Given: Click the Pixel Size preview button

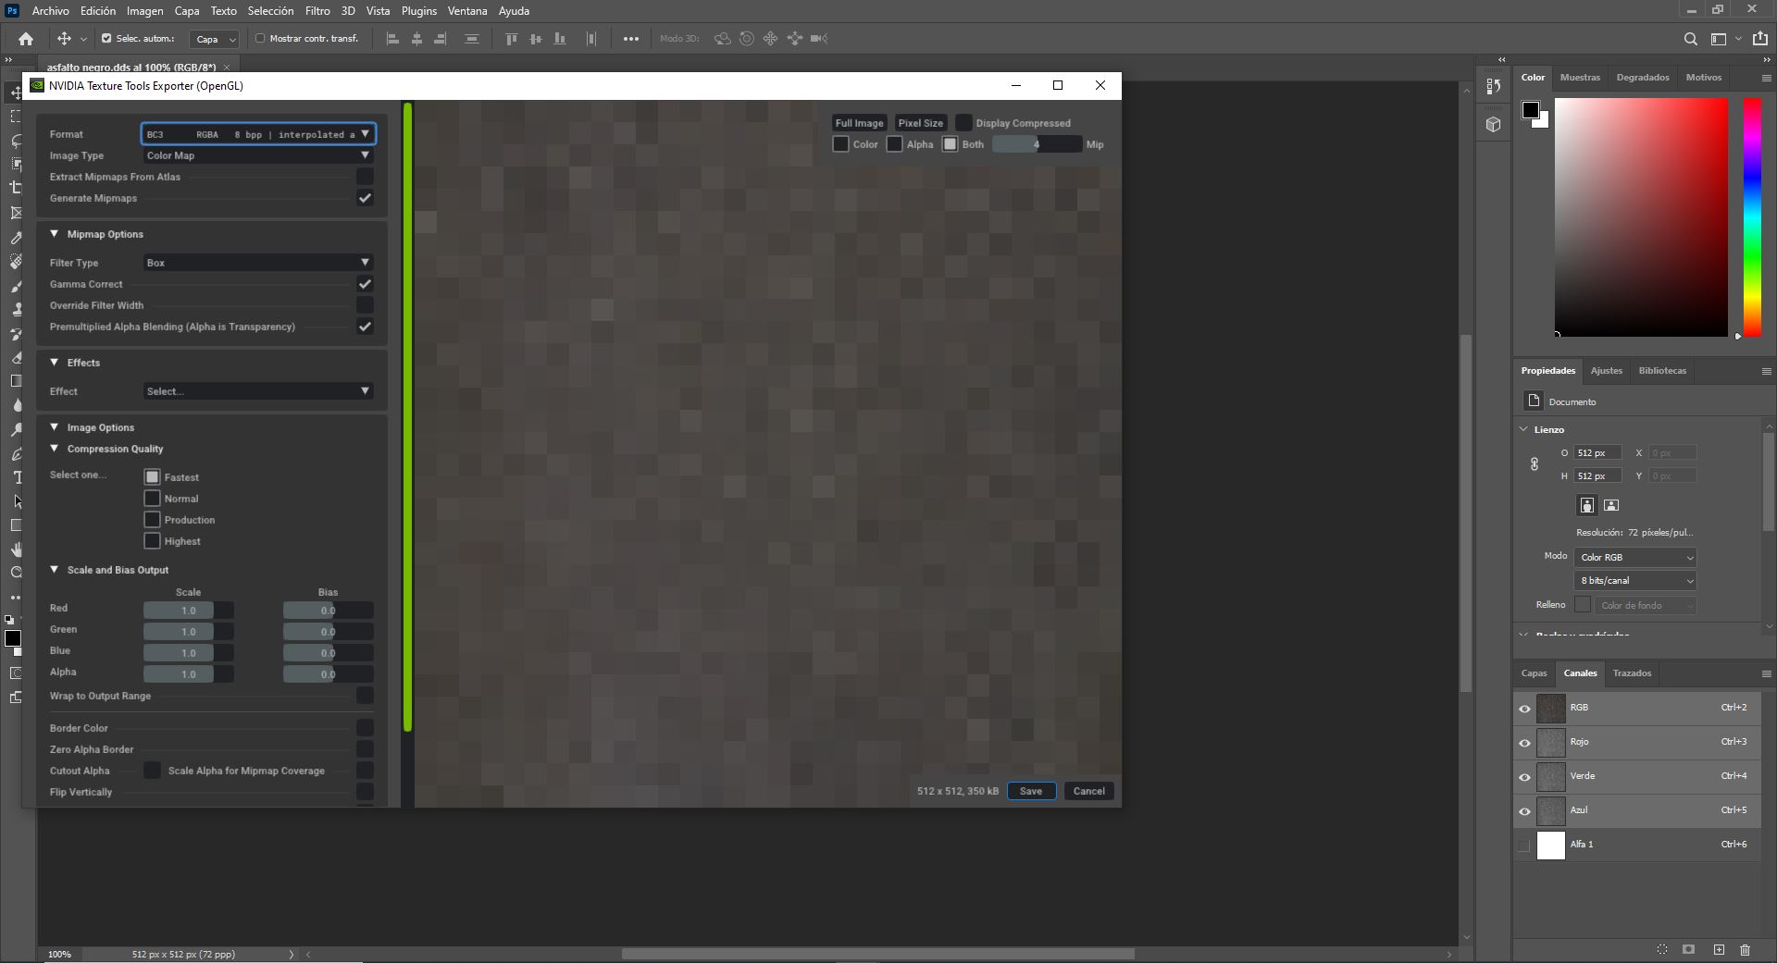Looking at the screenshot, I should 920,123.
